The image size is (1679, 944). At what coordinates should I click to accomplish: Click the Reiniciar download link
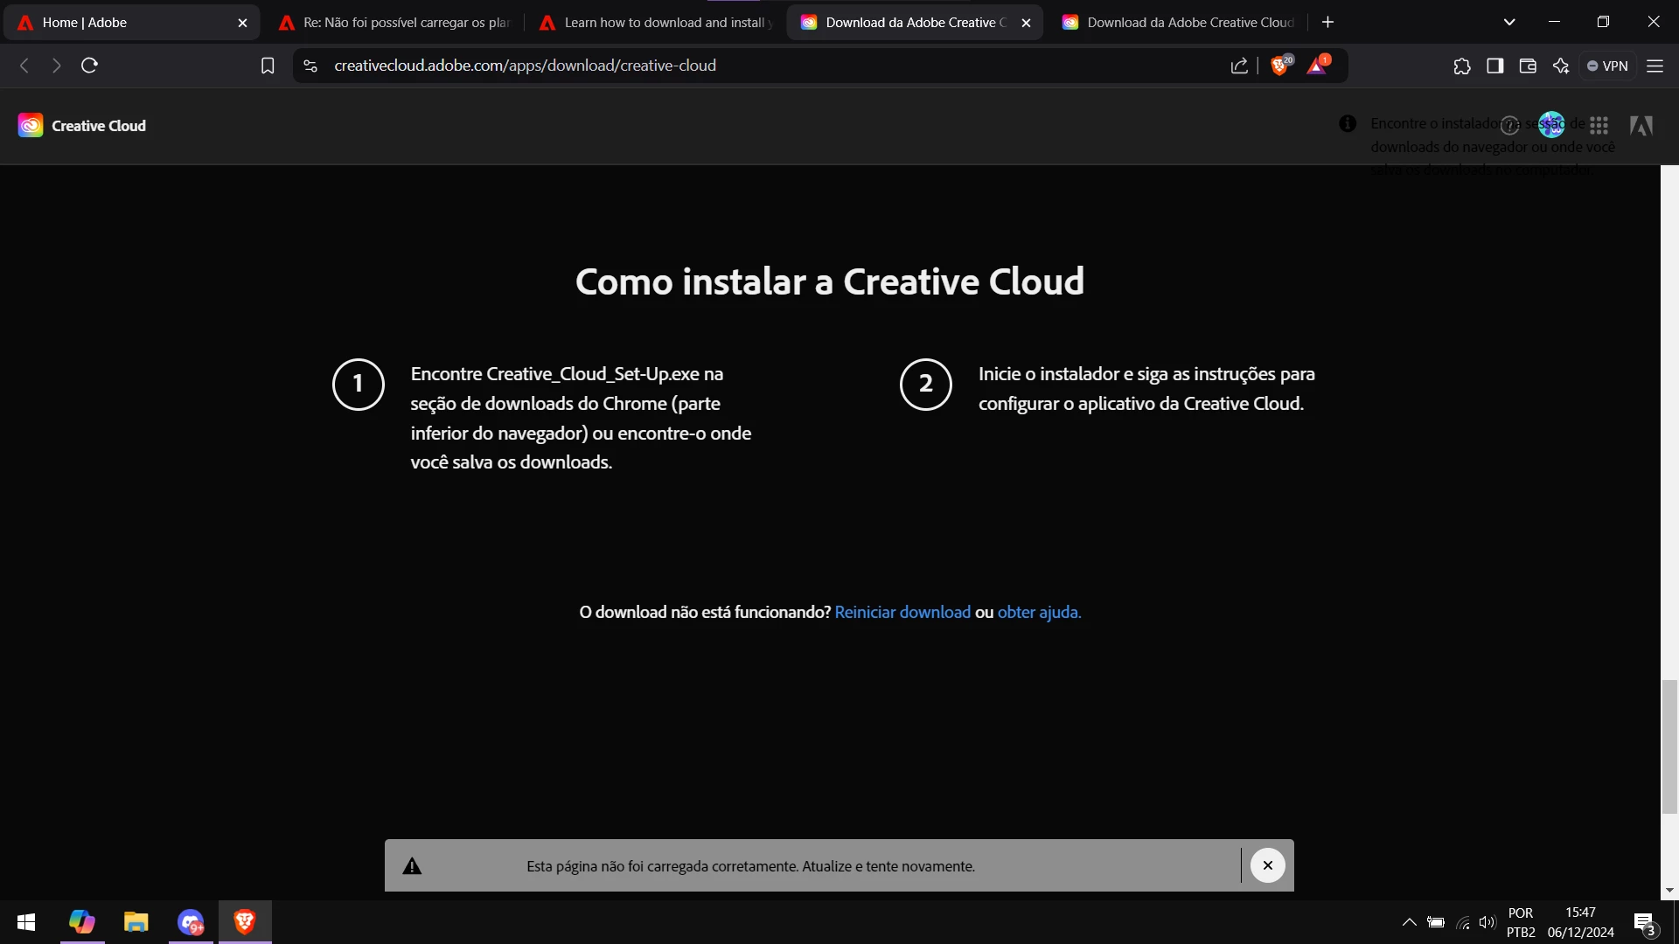pyautogui.click(x=902, y=612)
